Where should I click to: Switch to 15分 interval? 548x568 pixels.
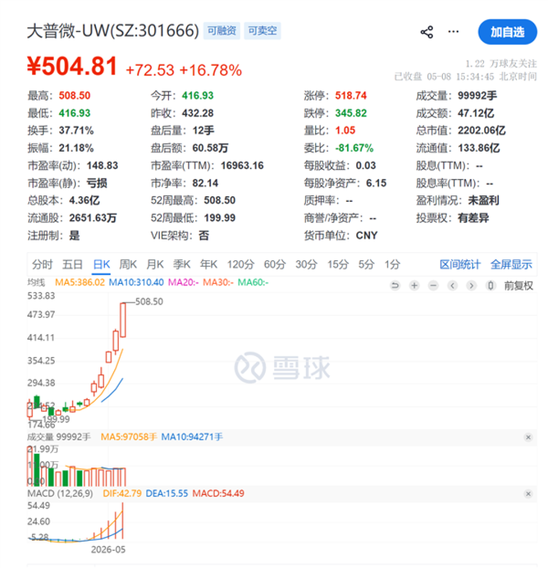pyautogui.click(x=338, y=264)
